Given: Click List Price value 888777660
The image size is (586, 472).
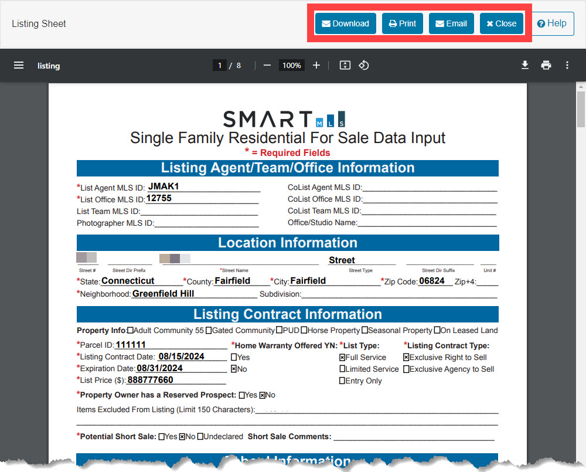Looking at the screenshot, I should (x=150, y=380).
